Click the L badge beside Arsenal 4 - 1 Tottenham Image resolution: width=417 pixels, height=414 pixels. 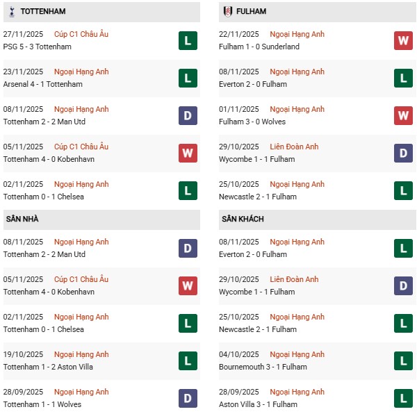coord(188,78)
